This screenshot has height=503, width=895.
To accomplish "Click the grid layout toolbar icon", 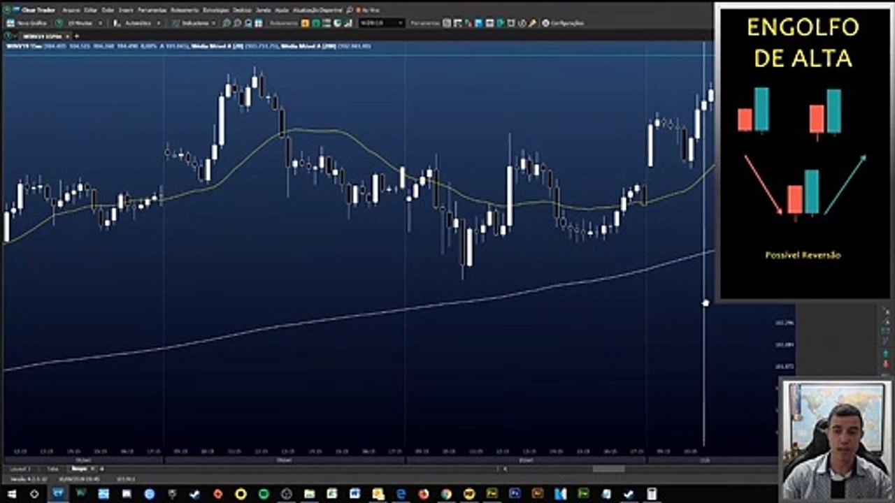I will 259,23.
